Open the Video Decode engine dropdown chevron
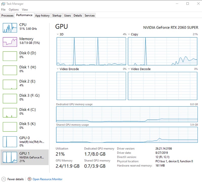Viewport: 202px width, 183px height. (129, 69)
